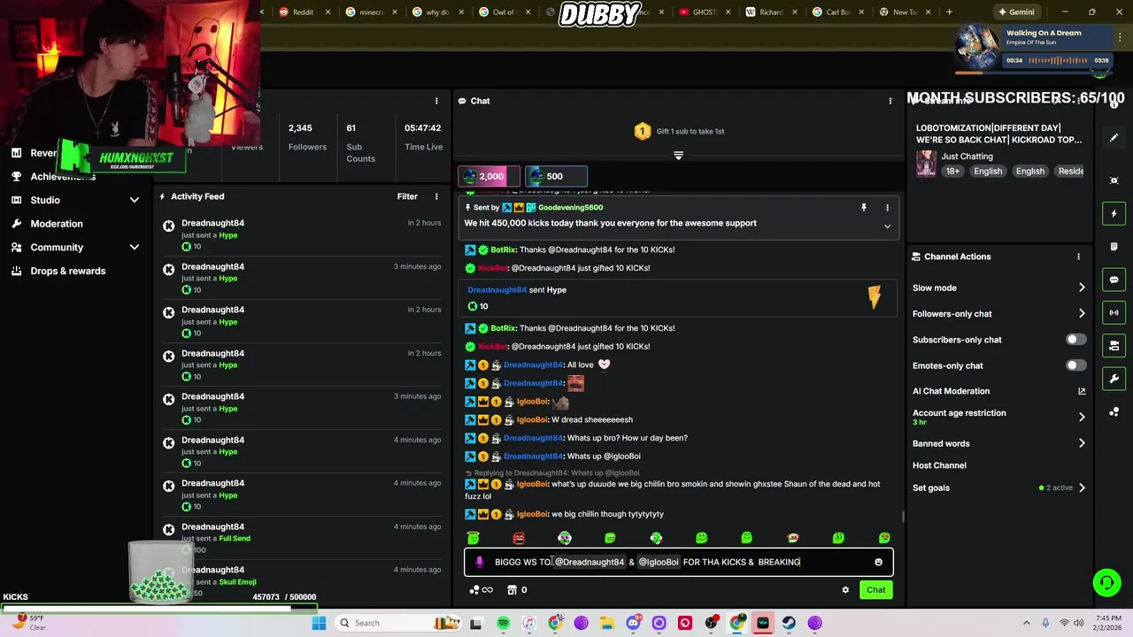Open Moderation in left sidebar

[56, 224]
